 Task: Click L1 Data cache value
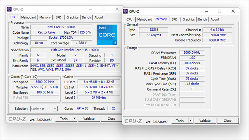tap(99, 82)
